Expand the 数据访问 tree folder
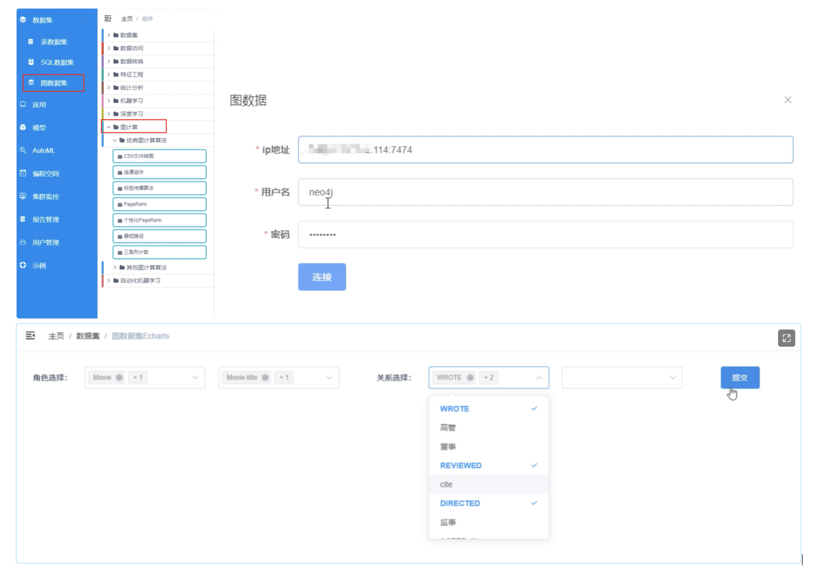 click(x=109, y=48)
